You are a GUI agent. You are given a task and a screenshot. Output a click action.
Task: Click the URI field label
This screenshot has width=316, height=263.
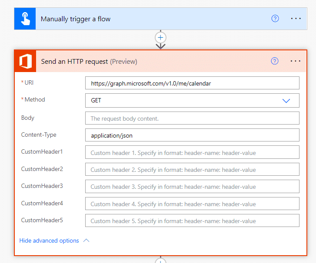(x=29, y=82)
